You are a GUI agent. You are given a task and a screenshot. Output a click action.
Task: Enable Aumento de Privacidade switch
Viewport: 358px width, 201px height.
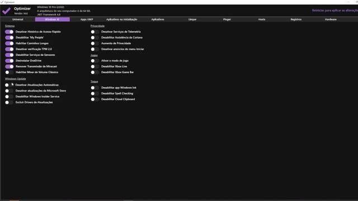(95, 44)
